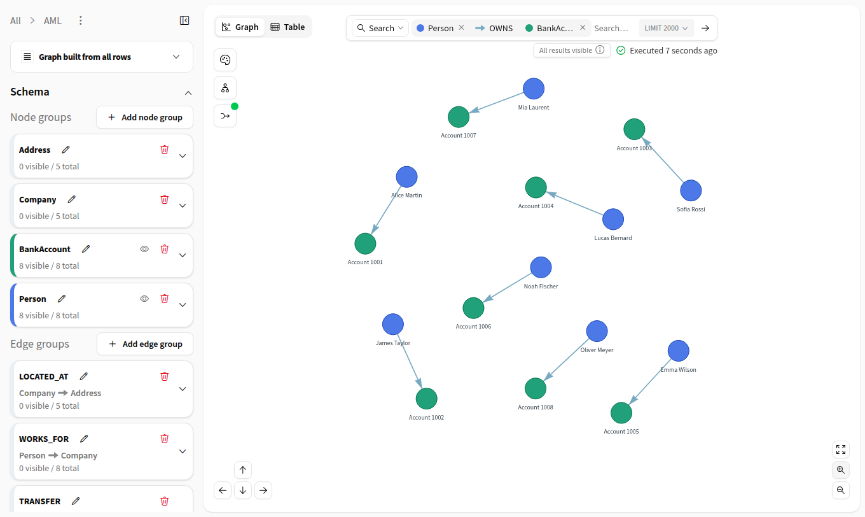This screenshot has height=517, width=865.
Task: Fit graph to screen
Action: click(x=841, y=450)
